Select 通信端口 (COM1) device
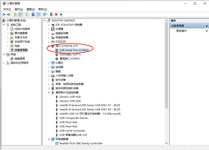The height and width of the screenshot is (150, 209). (x=70, y=59)
